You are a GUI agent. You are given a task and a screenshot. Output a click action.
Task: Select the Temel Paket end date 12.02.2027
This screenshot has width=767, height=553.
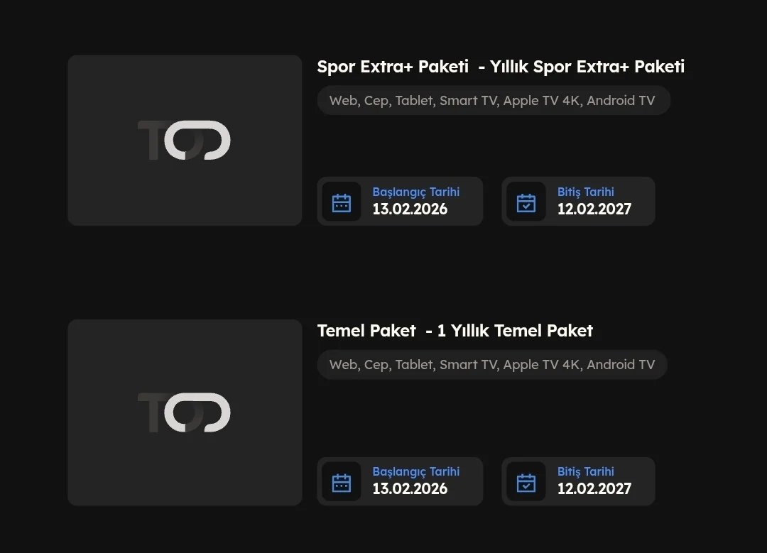pyautogui.click(x=594, y=489)
